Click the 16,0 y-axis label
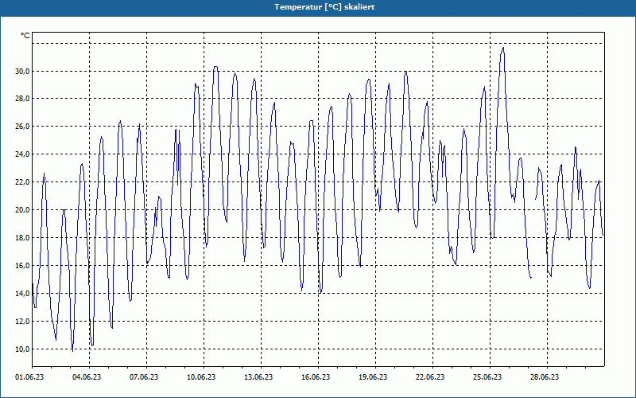 point(22,266)
